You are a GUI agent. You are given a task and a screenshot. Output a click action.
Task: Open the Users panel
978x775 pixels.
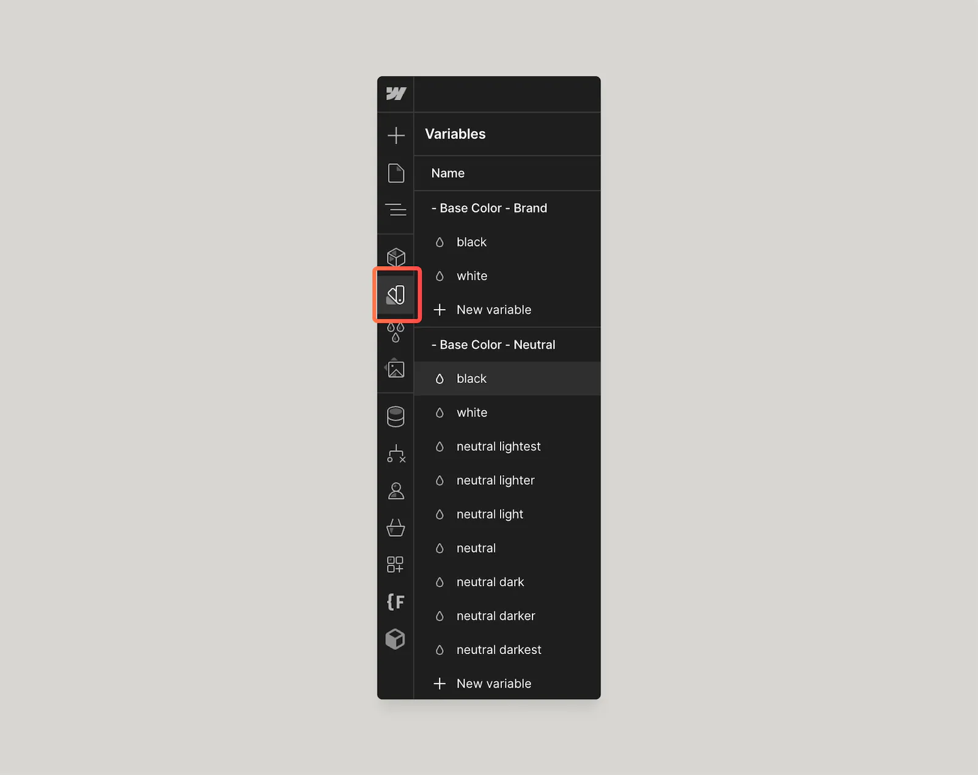tap(395, 490)
